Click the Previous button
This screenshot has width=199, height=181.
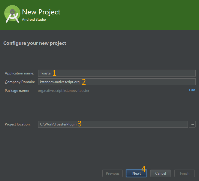click(113, 173)
